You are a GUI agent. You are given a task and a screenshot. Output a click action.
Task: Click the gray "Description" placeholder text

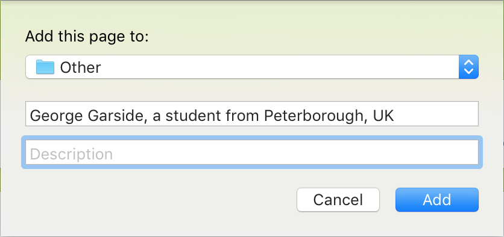coord(71,155)
